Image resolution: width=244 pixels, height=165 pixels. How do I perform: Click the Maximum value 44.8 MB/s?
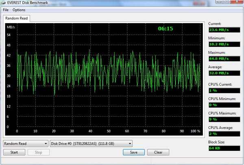click(224, 59)
